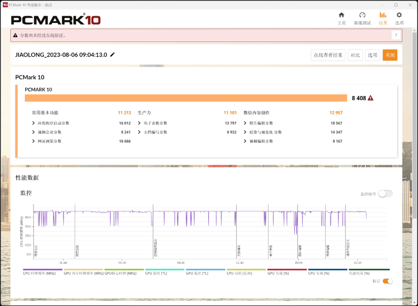Open the 基准测试 benchmark gauge icon
This screenshot has width=418, height=306.
[362, 15]
